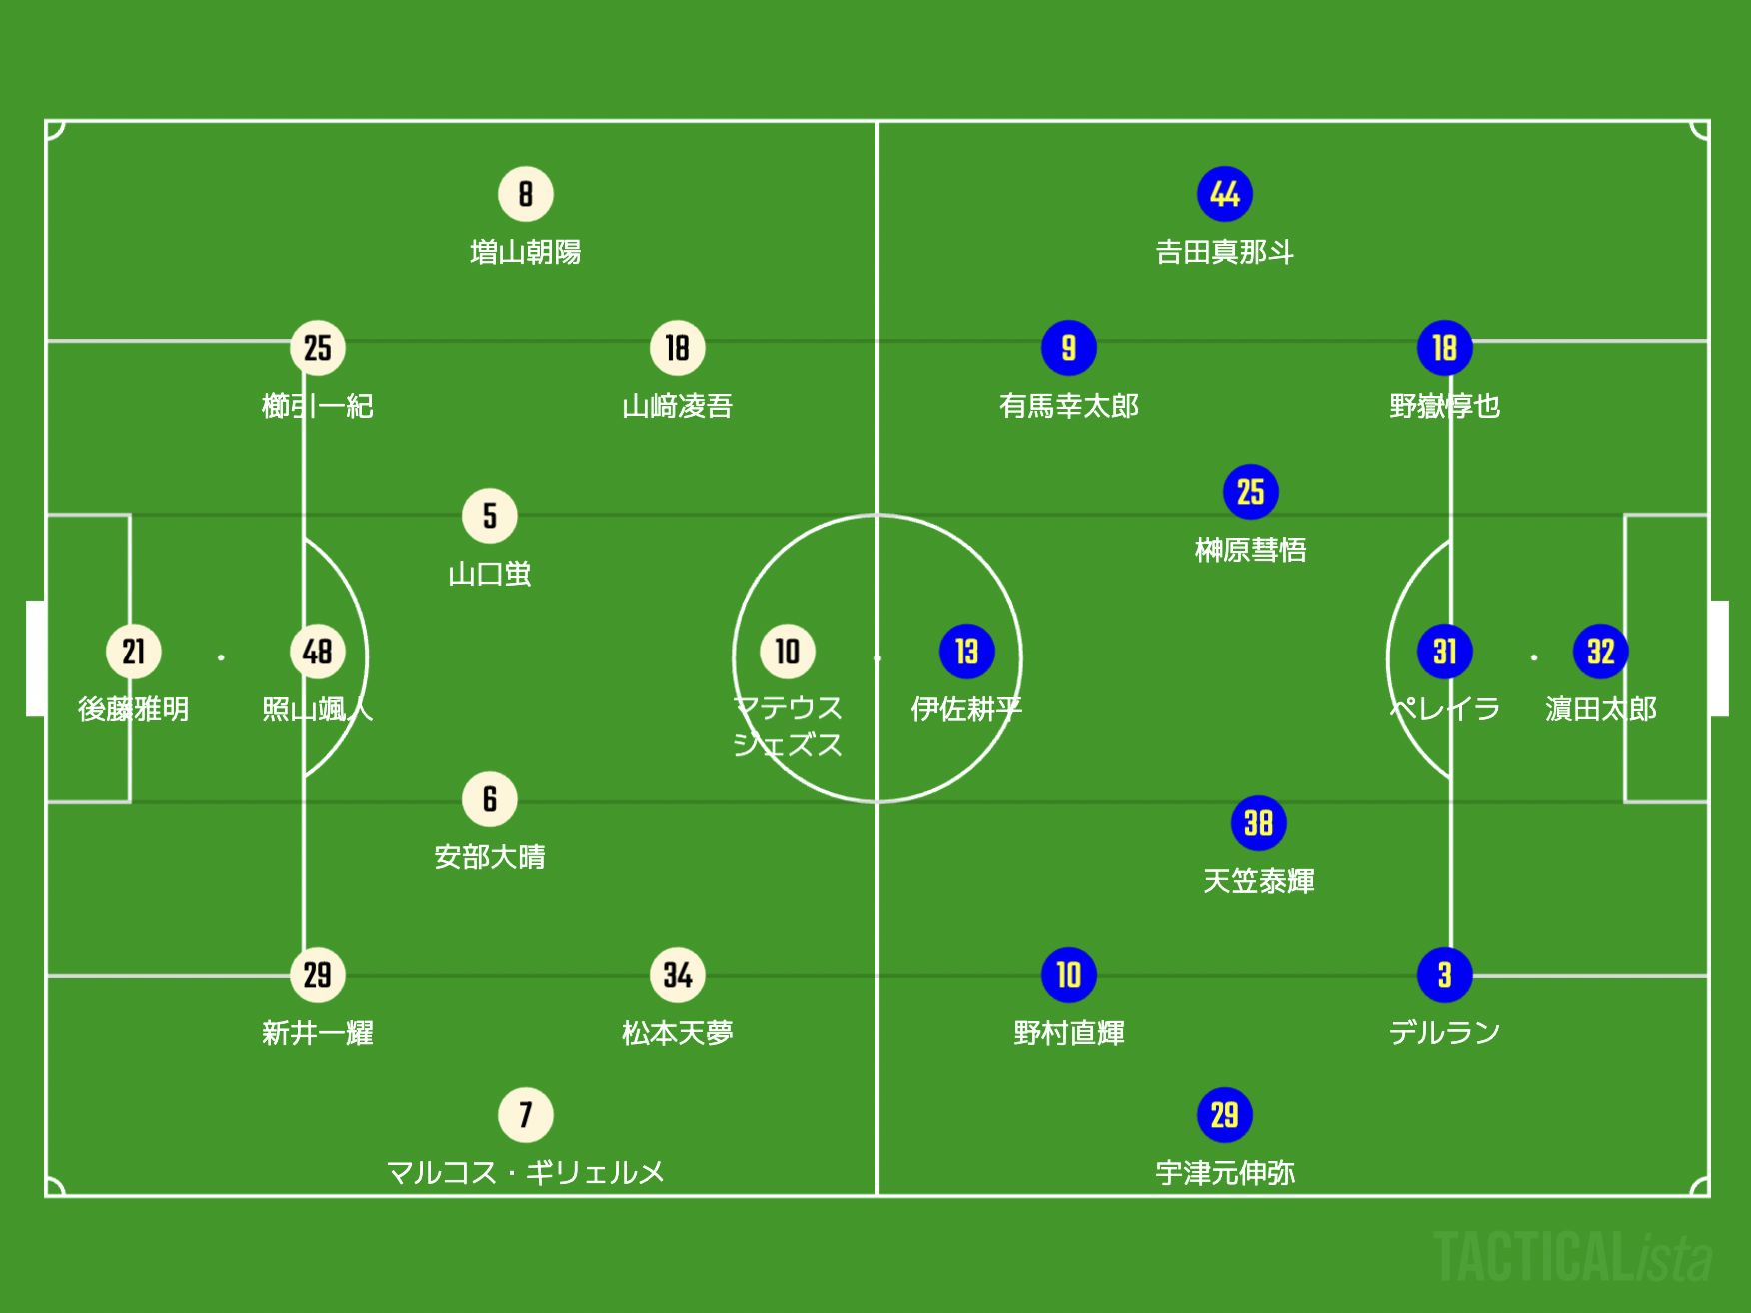This screenshot has height=1313, width=1751.
Task: Select cream marker number 48
Action: tap(318, 652)
